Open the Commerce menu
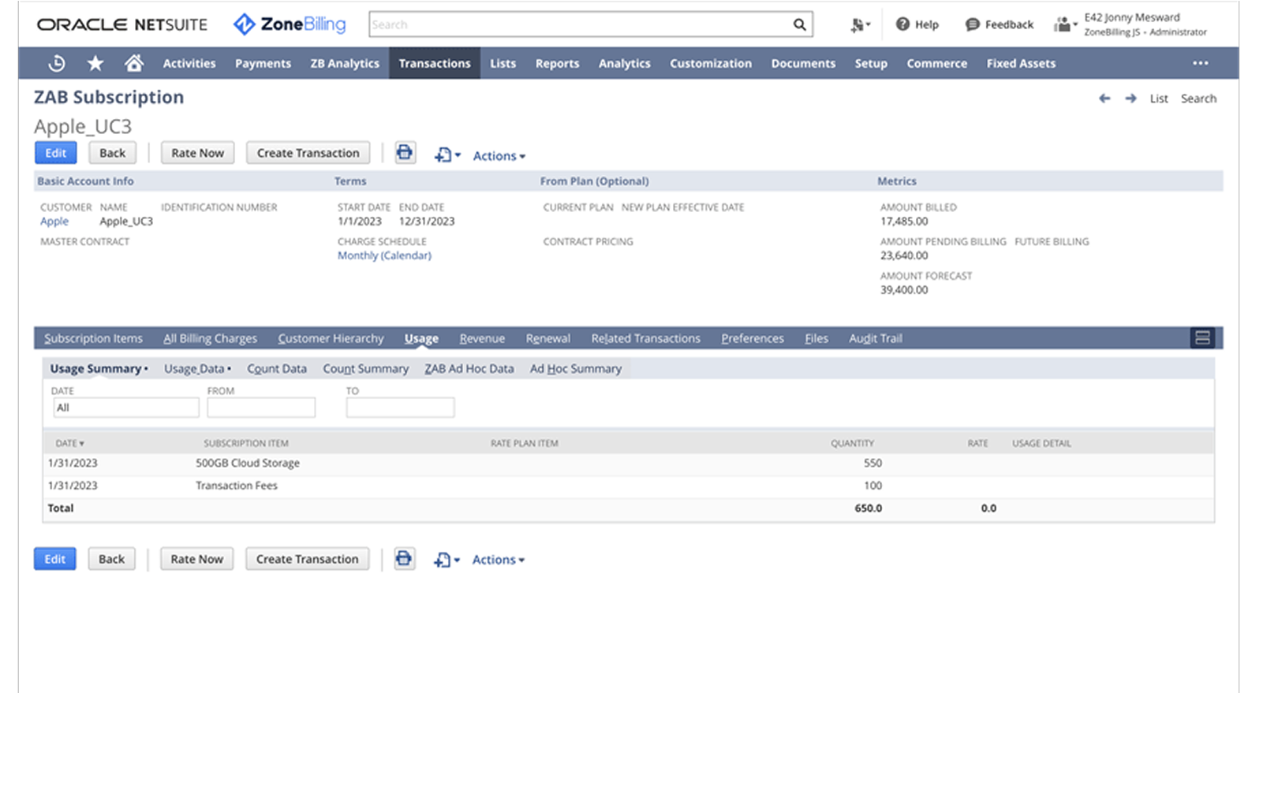The image size is (1263, 797). (936, 63)
